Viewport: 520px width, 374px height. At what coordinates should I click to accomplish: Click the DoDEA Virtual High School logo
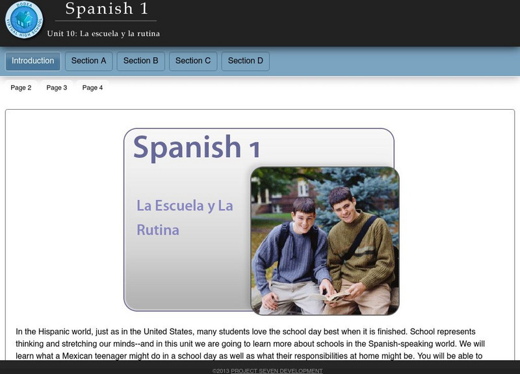click(23, 20)
